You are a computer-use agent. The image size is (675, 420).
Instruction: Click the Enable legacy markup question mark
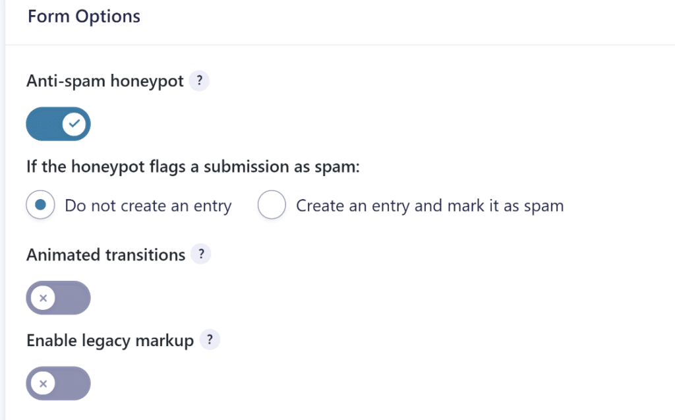pos(211,340)
